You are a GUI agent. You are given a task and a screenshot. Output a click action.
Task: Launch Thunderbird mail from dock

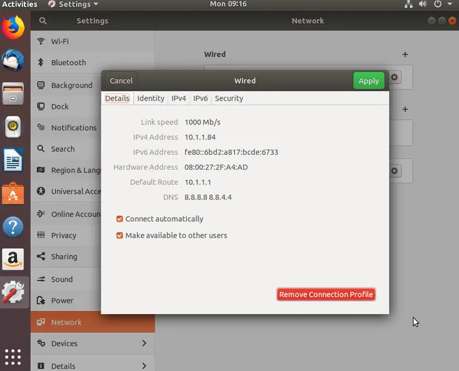13,61
